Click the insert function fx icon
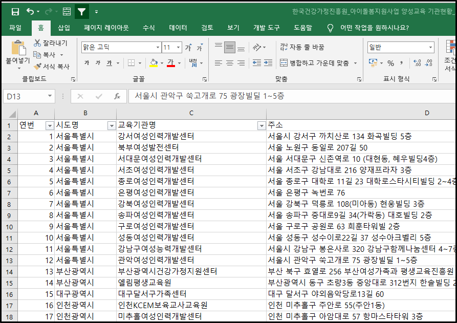Screen dimensions: 457x323 coord(117,97)
